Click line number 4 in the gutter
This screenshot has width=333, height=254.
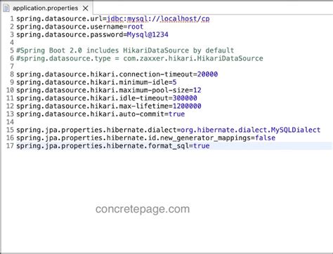pyautogui.click(x=12, y=43)
